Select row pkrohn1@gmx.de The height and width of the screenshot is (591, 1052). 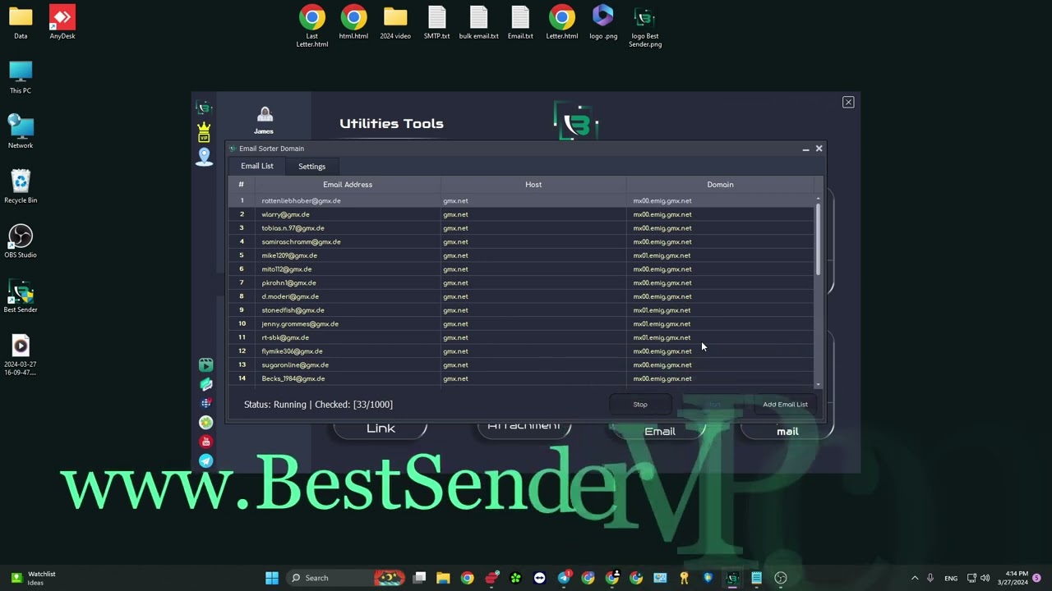click(x=521, y=282)
